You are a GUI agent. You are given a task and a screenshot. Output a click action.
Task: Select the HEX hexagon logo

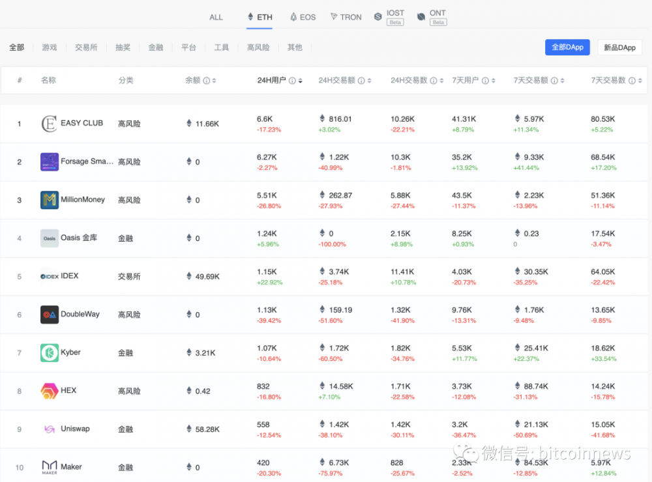click(x=50, y=391)
